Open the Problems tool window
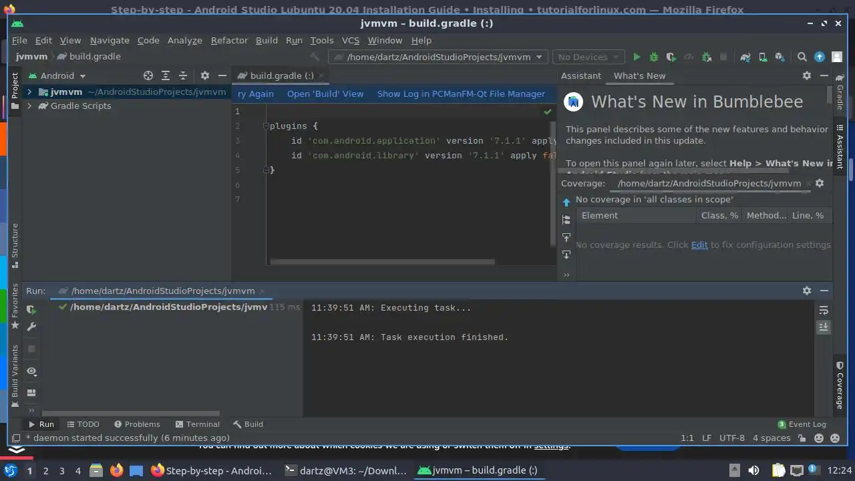 click(x=137, y=424)
